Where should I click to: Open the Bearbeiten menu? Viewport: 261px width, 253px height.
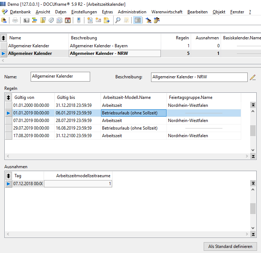tap(198, 12)
